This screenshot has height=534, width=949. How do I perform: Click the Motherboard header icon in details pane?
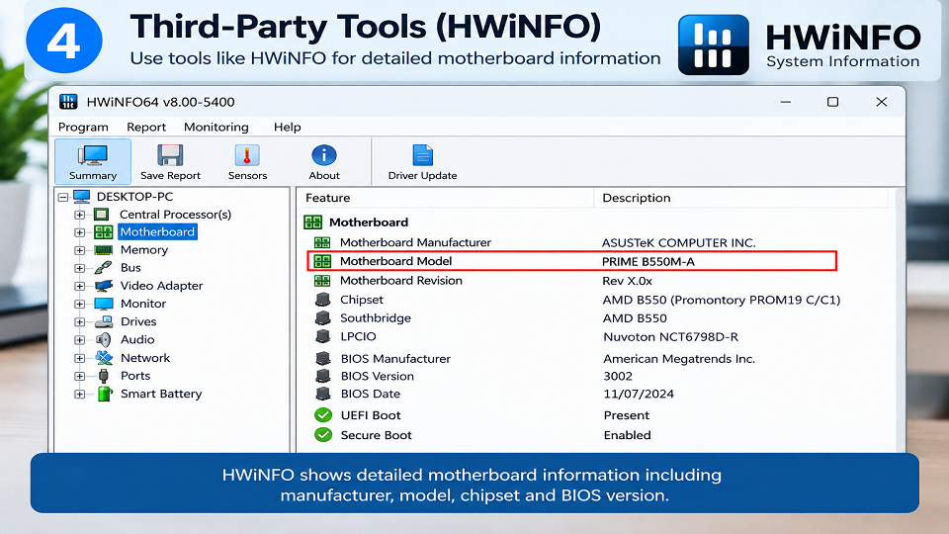click(x=313, y=222)
